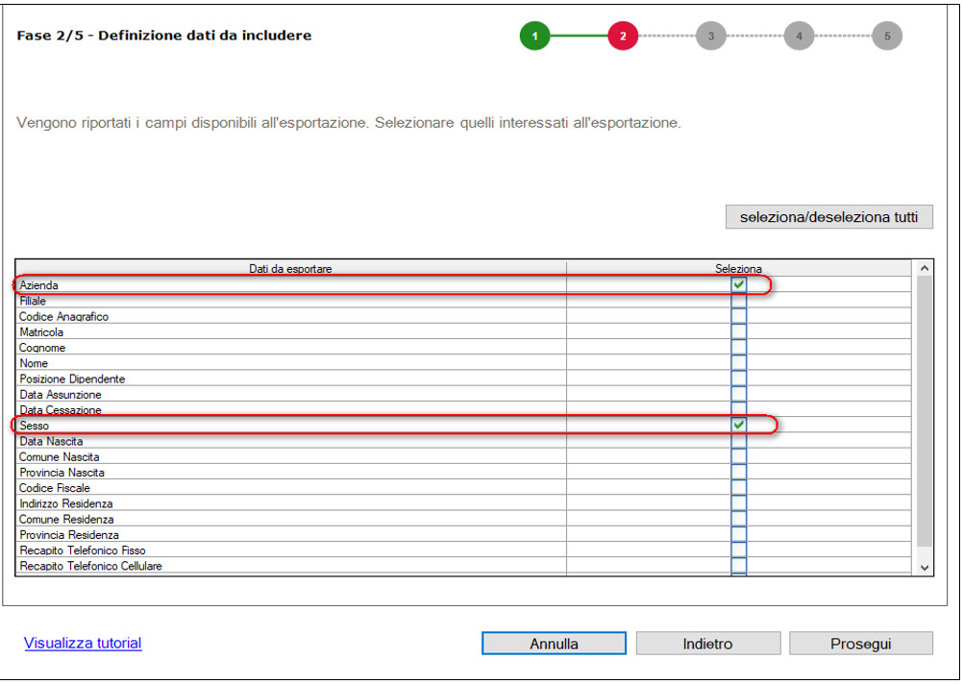The width and height of the screenshot is (963, 684).
Task: Check the Codice Fiscale checkbox
Action: pyautogui.click(x=739, y=487)
